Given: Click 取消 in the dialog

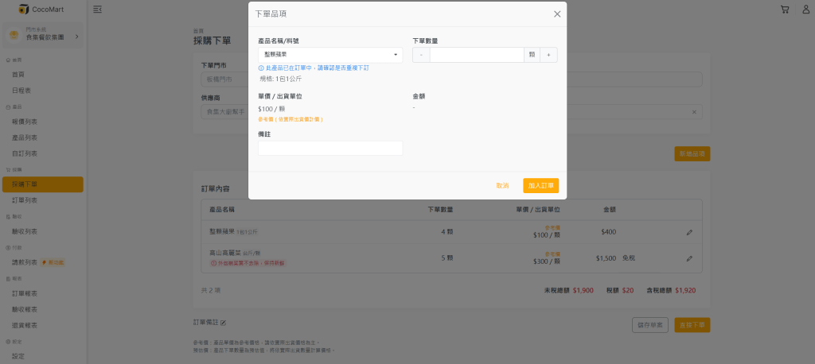Looking at the screenshot, I should point(502,185).
